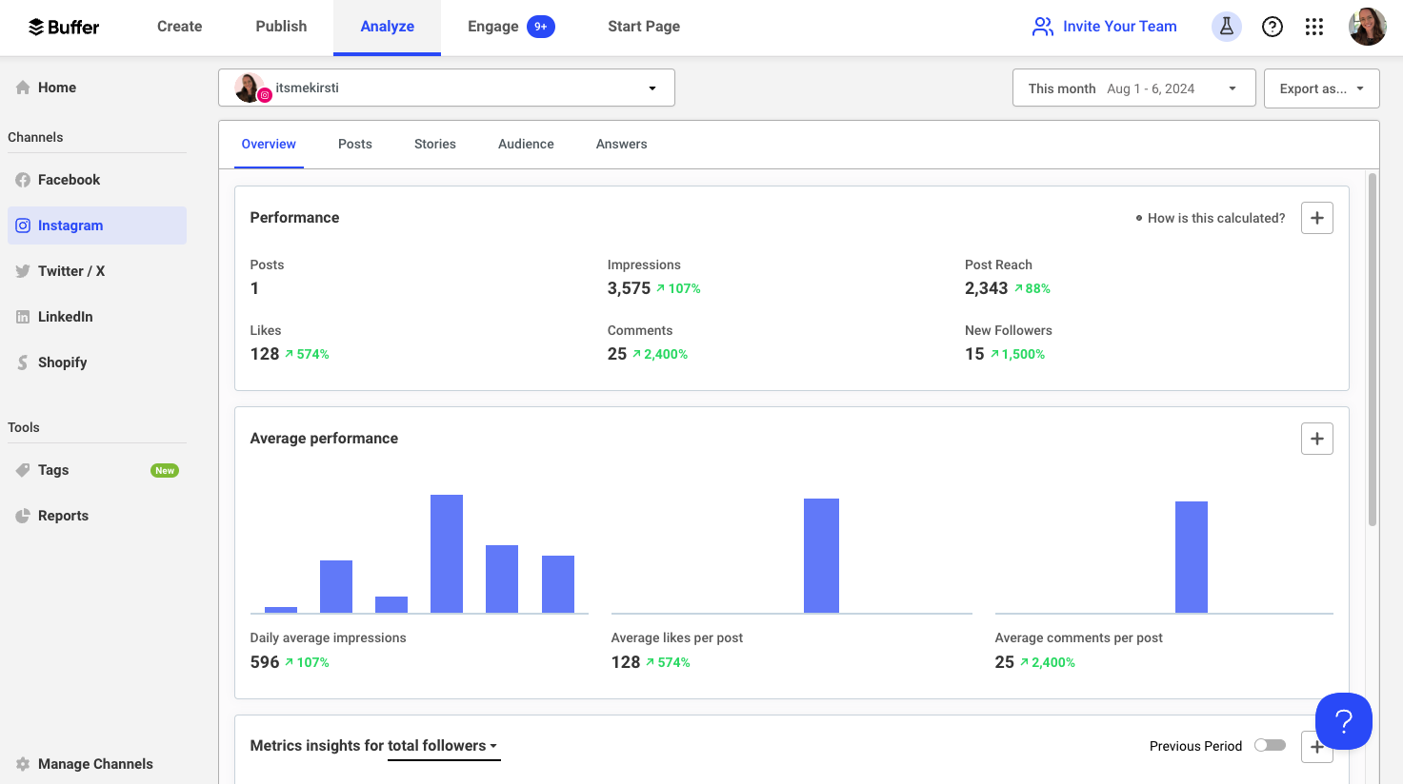Screen dimensions: 1403x784
Task: Enable the Previous Period comparison toggle
Action: point(1270,746)
